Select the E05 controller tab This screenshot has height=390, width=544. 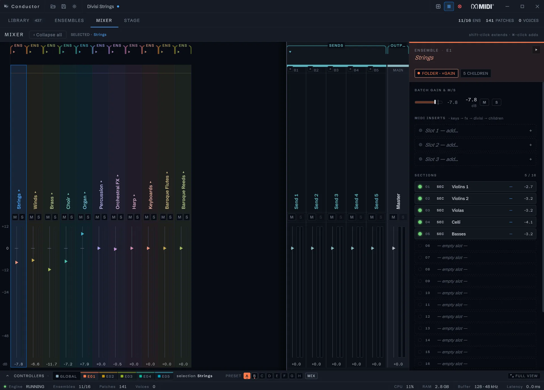point(164,376)
